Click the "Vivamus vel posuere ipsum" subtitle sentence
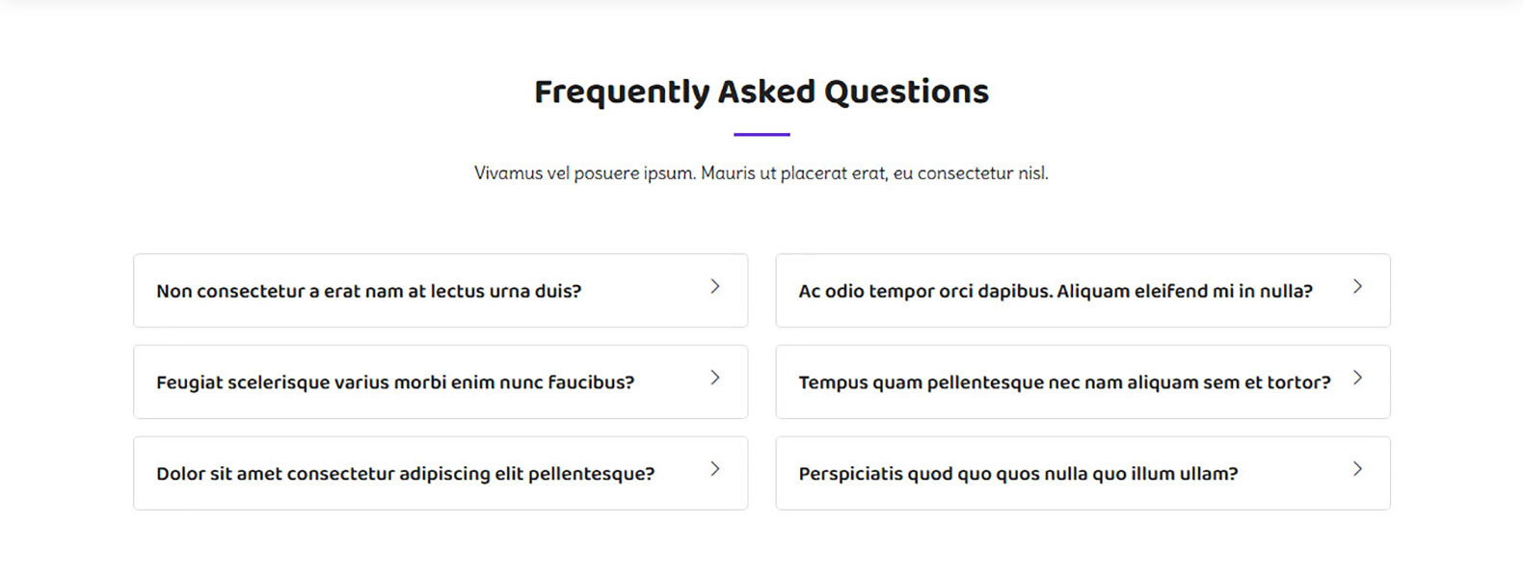 [x=585, y=173]
